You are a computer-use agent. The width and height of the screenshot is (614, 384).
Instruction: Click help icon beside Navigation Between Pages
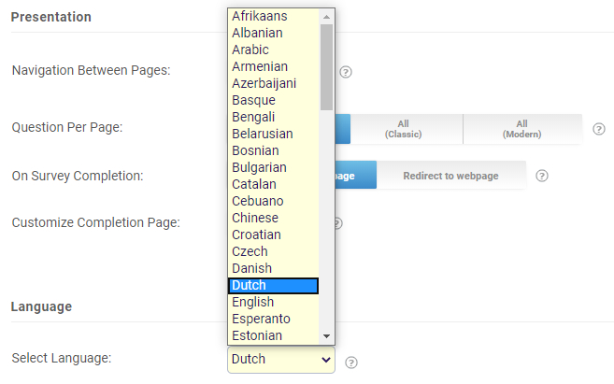click(x=346, y=72)
